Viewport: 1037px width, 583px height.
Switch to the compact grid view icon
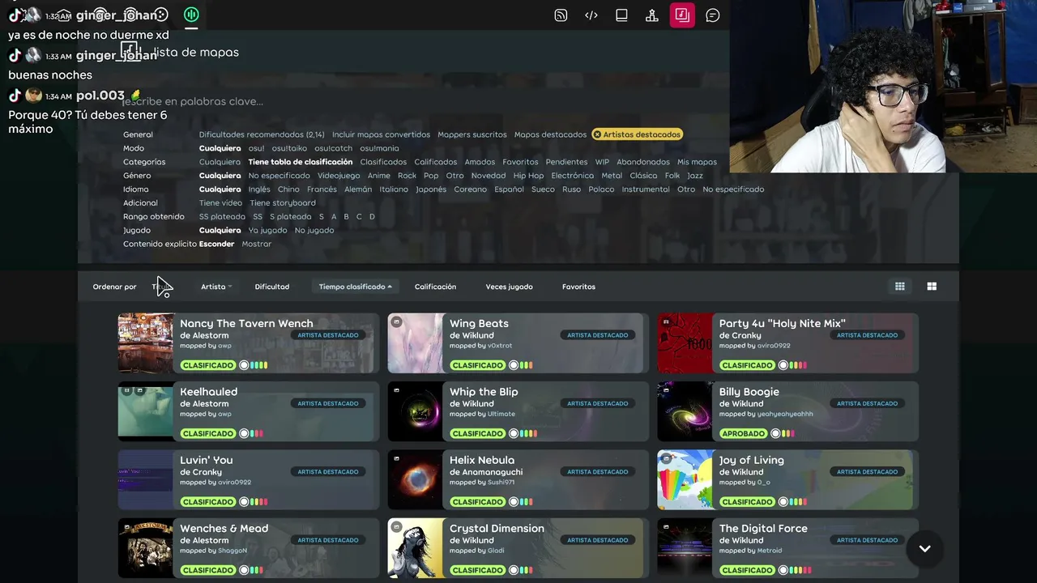point(899,286)
